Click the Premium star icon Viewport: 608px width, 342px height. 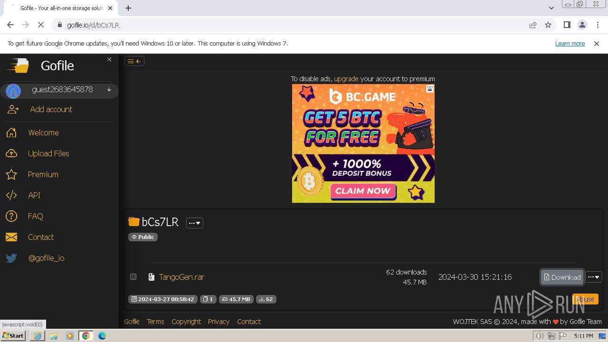(x=11, y=174)
